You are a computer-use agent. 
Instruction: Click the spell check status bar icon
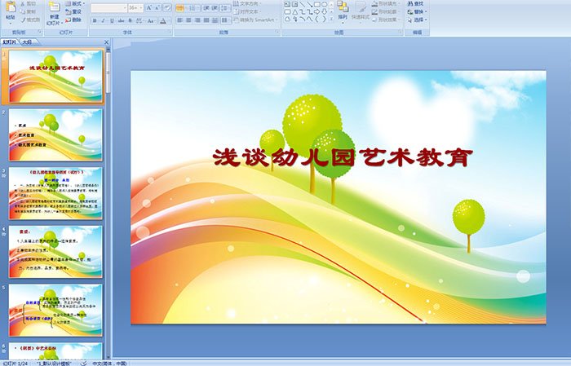[x=84, y=363]
